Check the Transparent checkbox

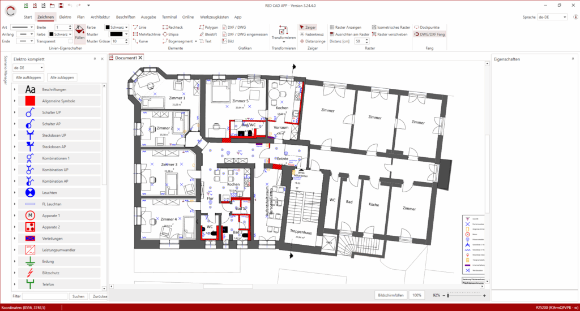71,41
